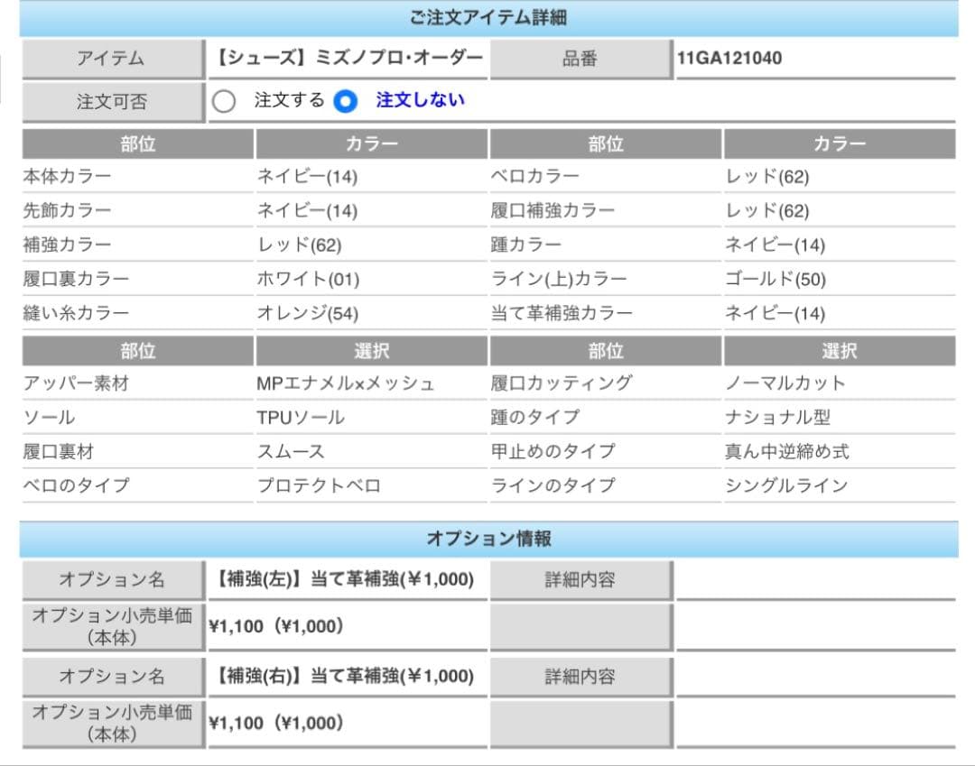Viewport: 975px width, 766px height.
Task: Click the レッド(62) value for 履口補強カラー
Action: click(x=767, y=211)
